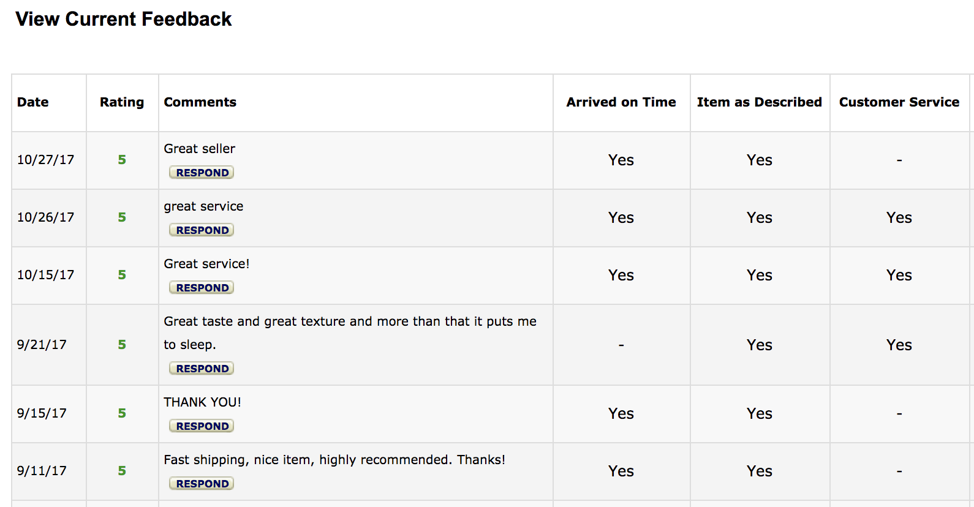The height and width of the screenshot is (507, 974).
Task: Click the Arrived on Time column header
Action: click(621, 102)
